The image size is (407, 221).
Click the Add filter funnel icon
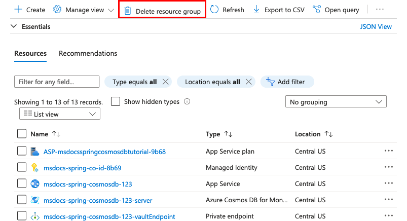coord(270,82)
